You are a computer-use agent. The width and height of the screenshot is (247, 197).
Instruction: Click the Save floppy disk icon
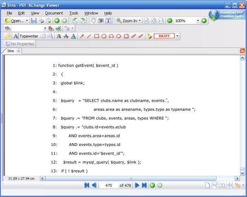[34, 21]
